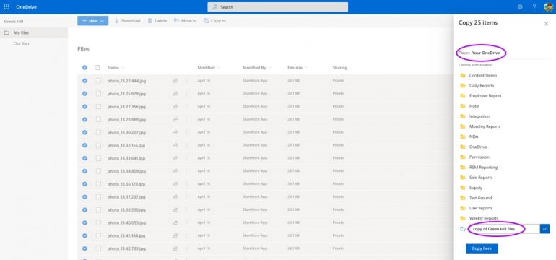This screenshot has width=556, height=260.
Task: Click the OneDrive title in header
Action: (26, 7)
